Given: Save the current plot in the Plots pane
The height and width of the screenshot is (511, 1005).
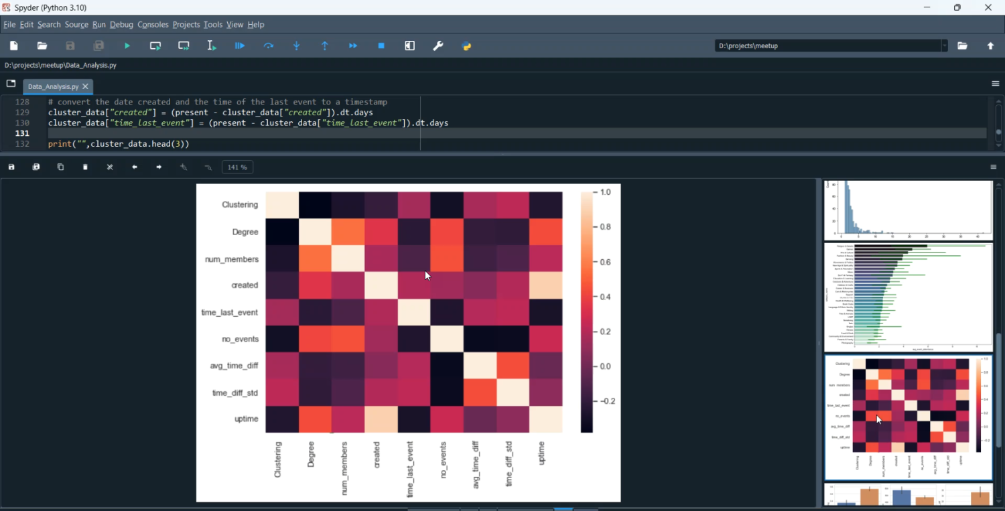Looking at the screenshot, I should tap(11, 167).
